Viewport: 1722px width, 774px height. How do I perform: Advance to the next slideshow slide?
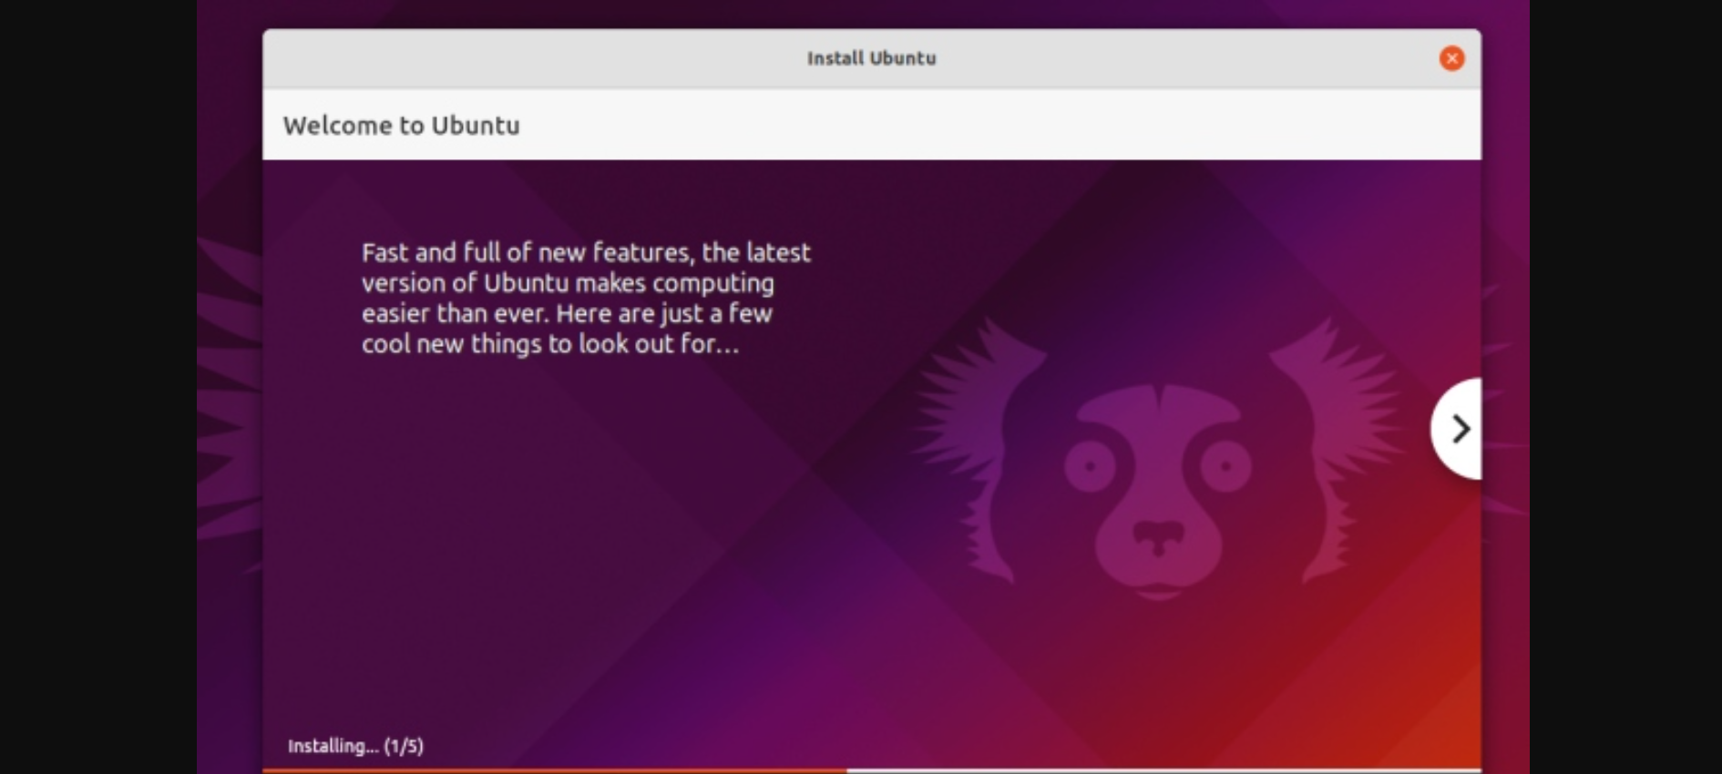coord(1457,429)
